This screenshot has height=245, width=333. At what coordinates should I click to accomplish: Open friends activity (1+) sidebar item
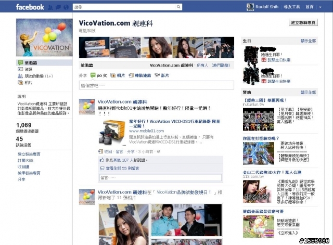coord(35,76)
